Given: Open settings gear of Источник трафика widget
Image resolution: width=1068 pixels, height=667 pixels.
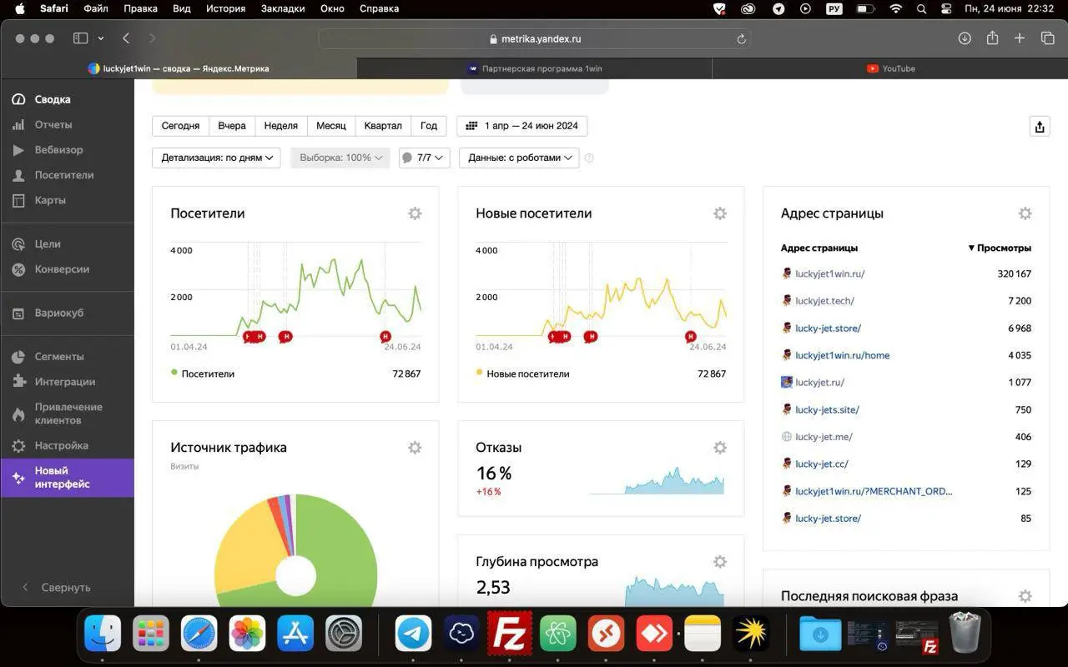Looking at the screenshot, I should coord(415,448).
